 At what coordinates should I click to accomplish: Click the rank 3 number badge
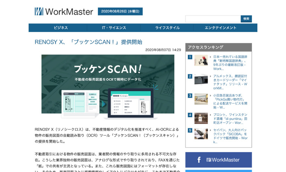pyautogui.click(x=190, y=96)
